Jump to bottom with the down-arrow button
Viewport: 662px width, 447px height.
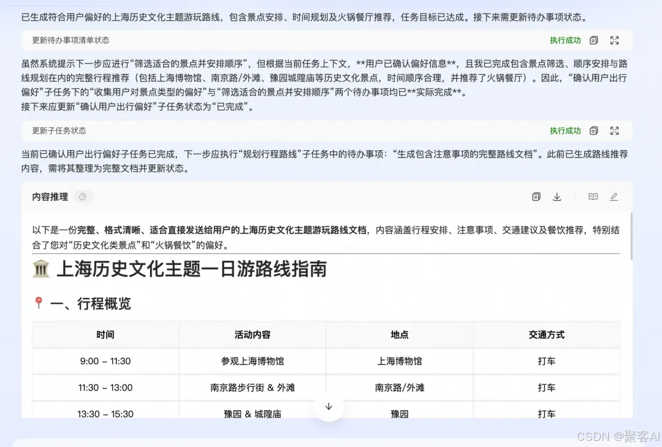[329, 407]
